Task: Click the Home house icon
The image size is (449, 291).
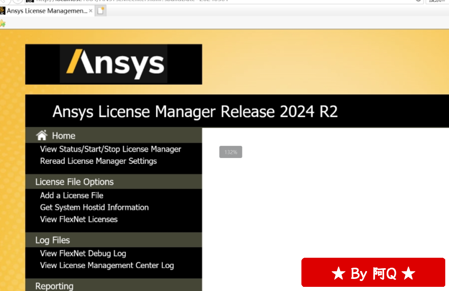Action: pyautogui.click(x=42, y=136)
